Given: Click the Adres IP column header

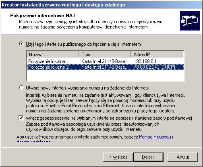Looking at the screenshot, I should point(157,54).
